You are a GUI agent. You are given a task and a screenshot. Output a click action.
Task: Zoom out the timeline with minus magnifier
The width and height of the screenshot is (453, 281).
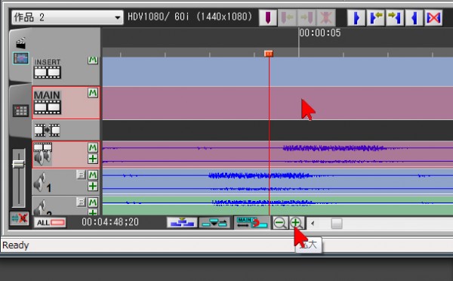pos(280,223)
